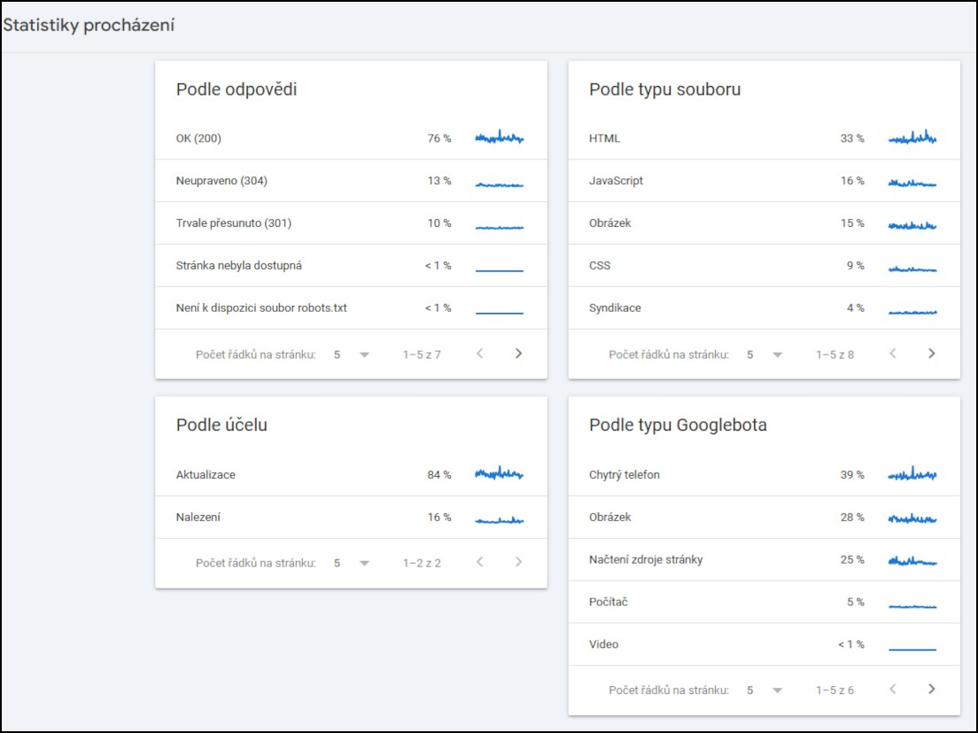Expand rows-per-page dropdown in Podle typu Googlebota card
Screen dimensions: 978x733
point(765,690)
